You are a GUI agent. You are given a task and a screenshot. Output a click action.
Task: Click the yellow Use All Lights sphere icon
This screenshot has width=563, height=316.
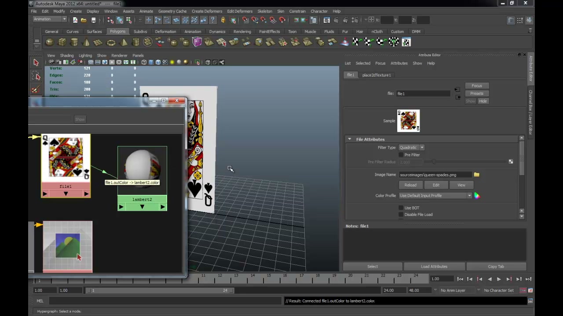pyautogui.click(x=172, y=62)
